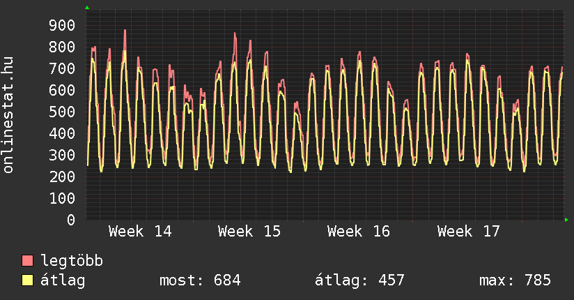Click the 'max: 785' statistic
Image resolution: width=574 pixels, height=300 pixels.
(x=515, y=280)
